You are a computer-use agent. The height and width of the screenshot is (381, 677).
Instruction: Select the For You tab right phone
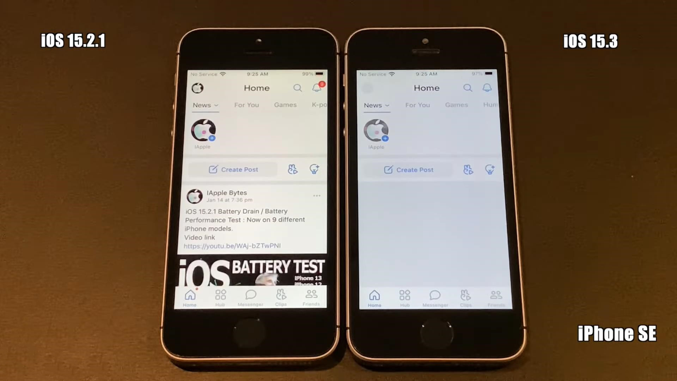[x=418, y=105]
